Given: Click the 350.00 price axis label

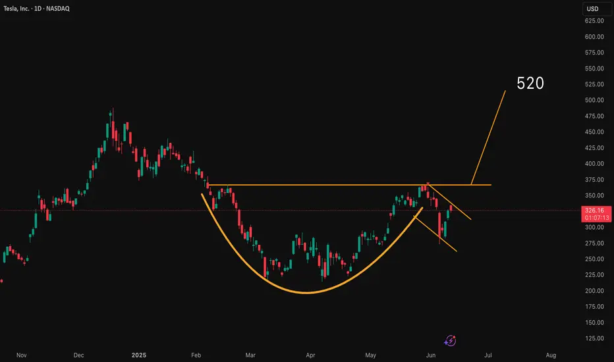Looking at the screenshot, I should pyautogui.click(x=594, y=195).
